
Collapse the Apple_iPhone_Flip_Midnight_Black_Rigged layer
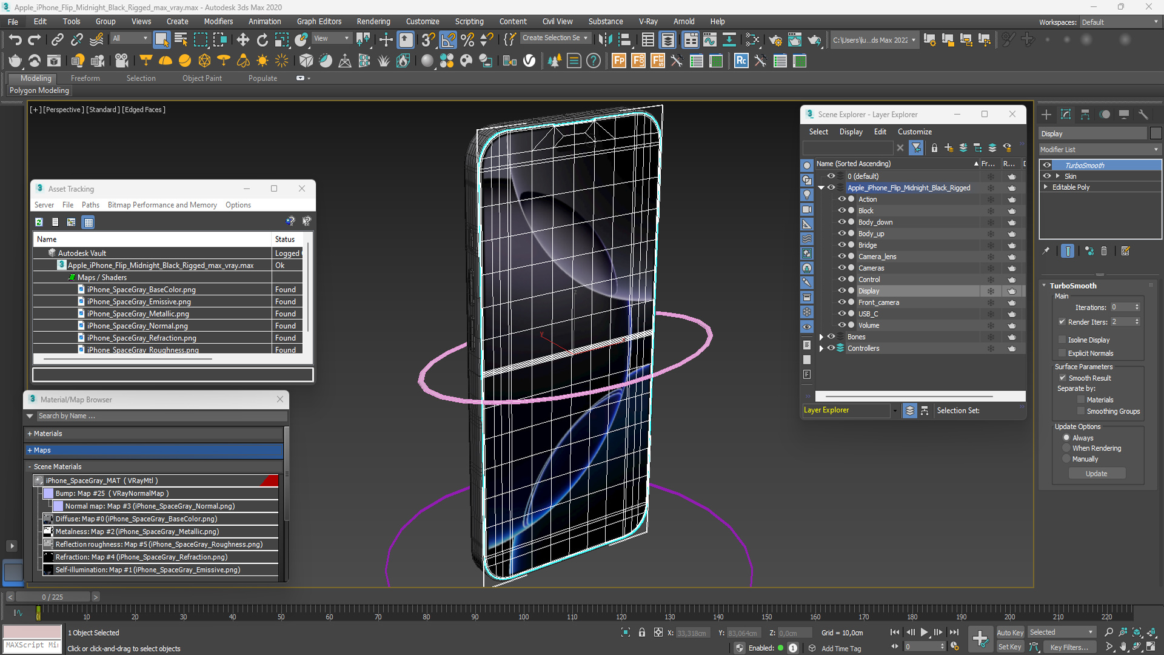pos(821,188)
